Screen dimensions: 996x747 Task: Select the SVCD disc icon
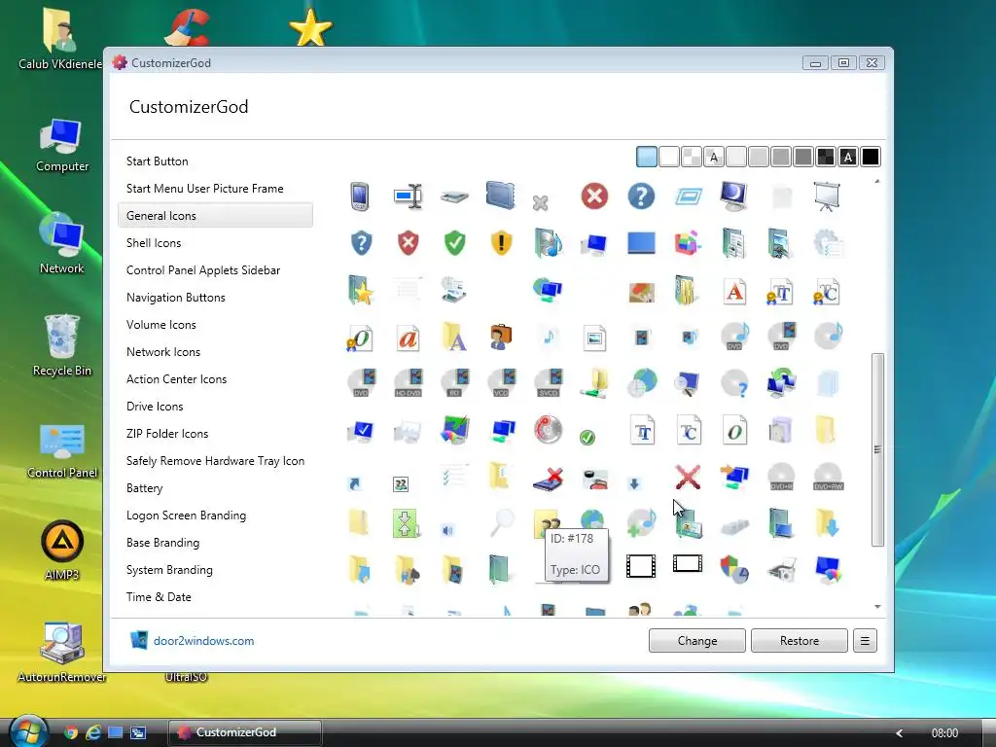pyautogui.click(x=549, y=383)
